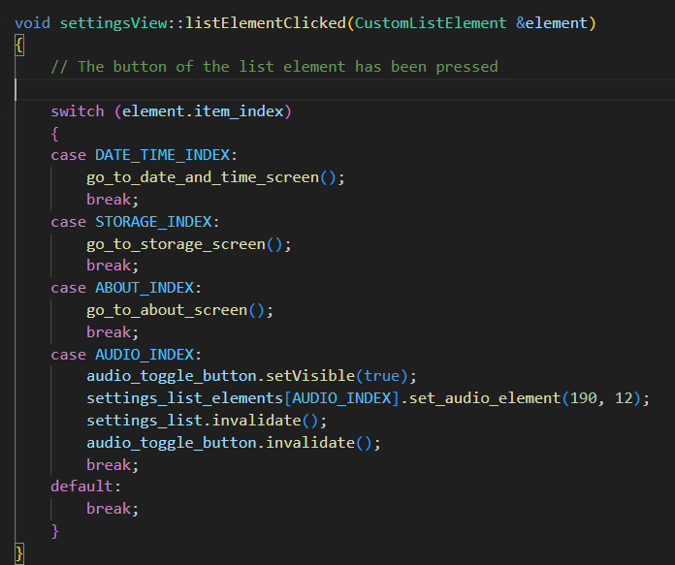Click the number 190 argument
The image size is (675, 565).
pyautogui.click(x=583, y=398)
